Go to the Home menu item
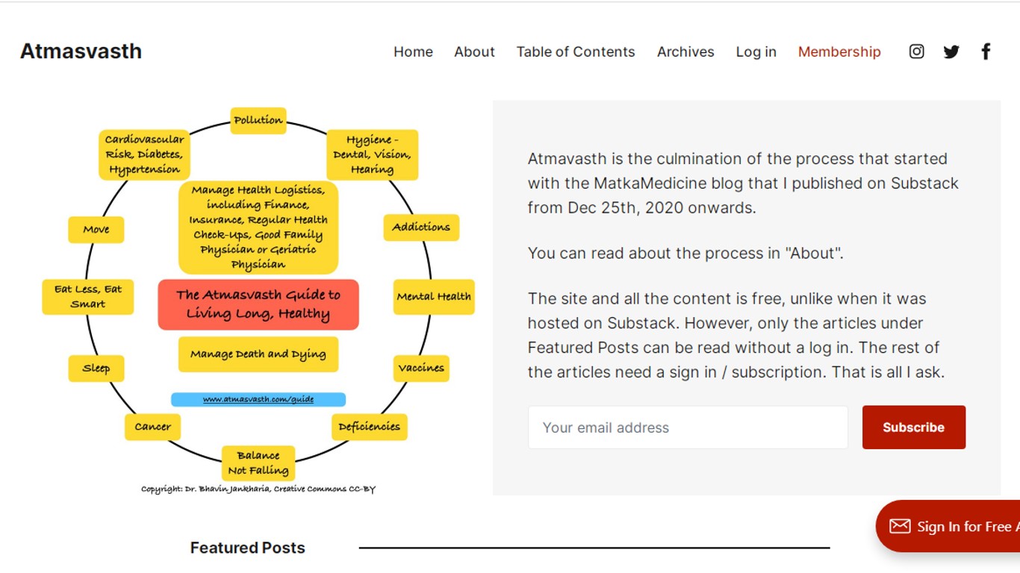 pos(413,51)
